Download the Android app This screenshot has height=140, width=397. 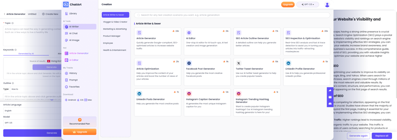click(70, 100)
